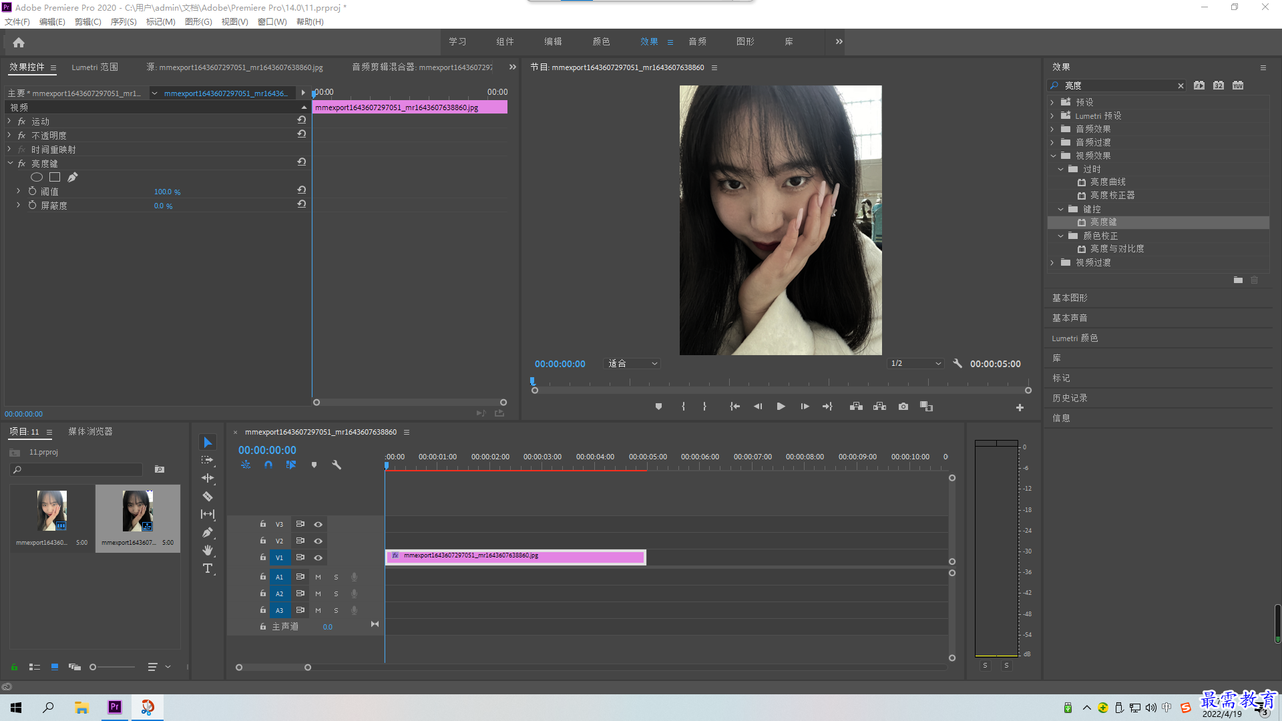Open the Lumetri 范围 tab
This screenshot has width=1282, height=721.
tap(95, 67)
